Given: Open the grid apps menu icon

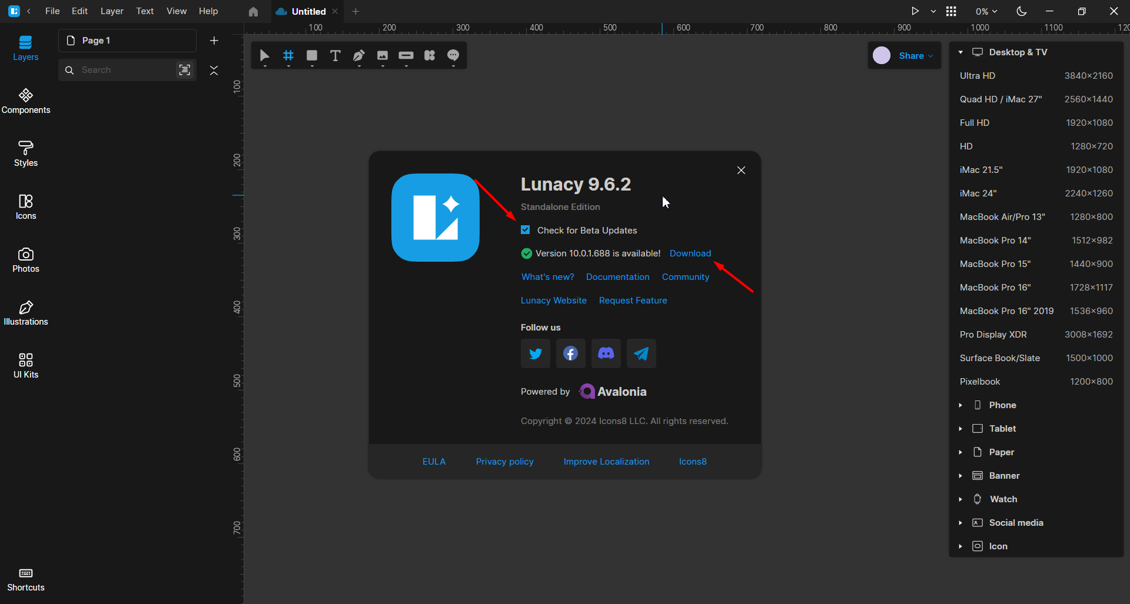Looking at the screenshot, I should click(951, 11).
